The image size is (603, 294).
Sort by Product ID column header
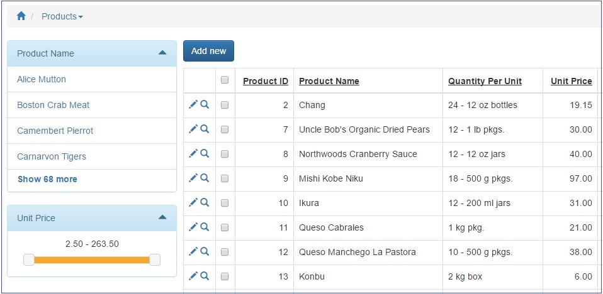click(x=265, y=81)
